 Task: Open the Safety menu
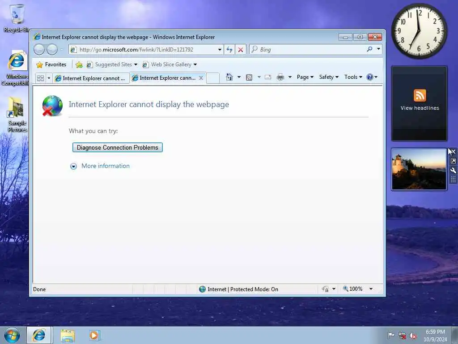(329, 77)
